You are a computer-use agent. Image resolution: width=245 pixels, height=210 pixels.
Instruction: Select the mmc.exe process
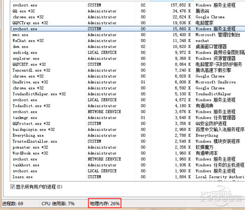pyautogui.click(x=128, y=35)
